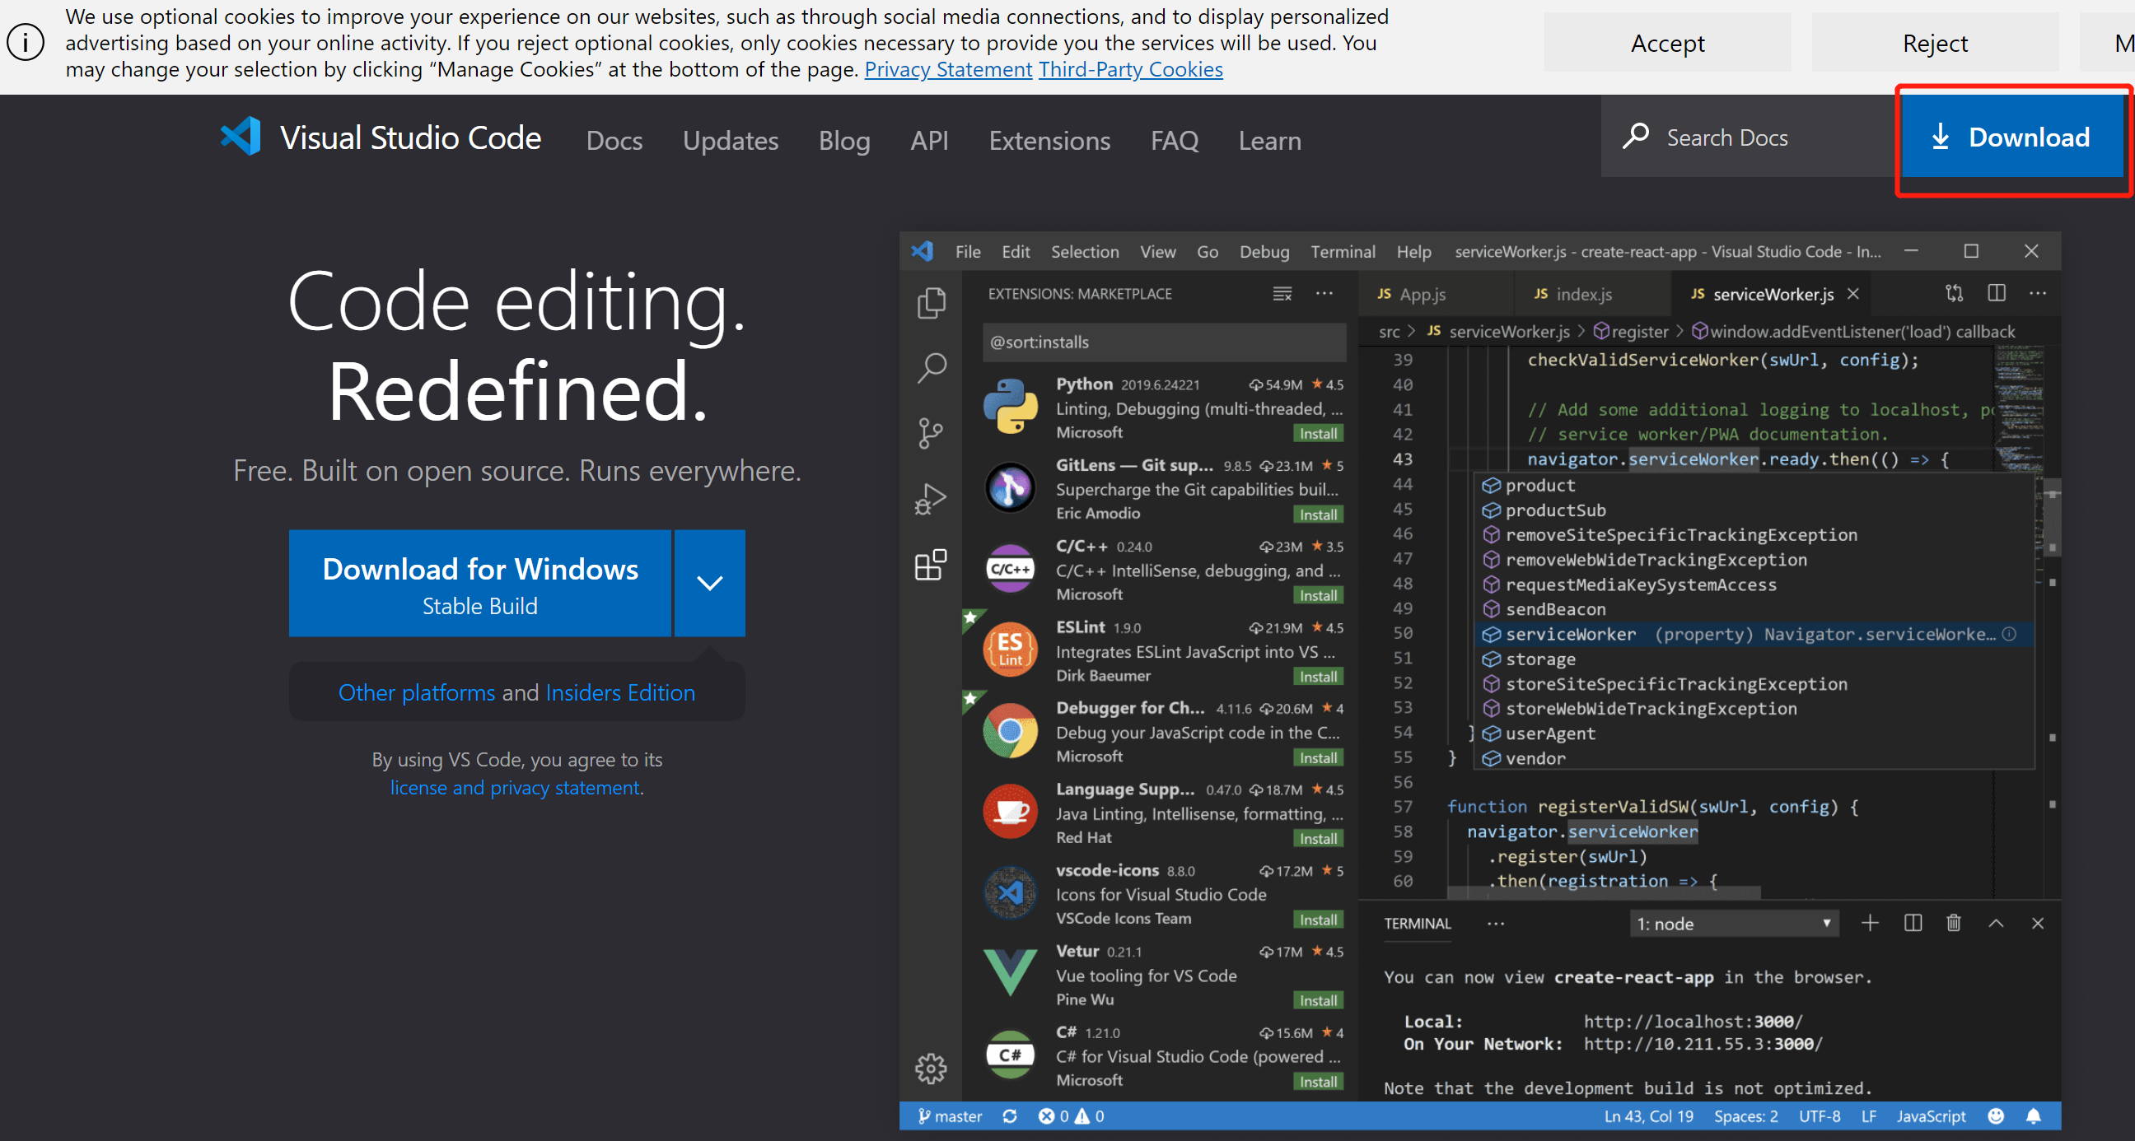The width and height of the screenshot is (2135, 1141).
Task: Open the Insiders Edition link
Action: click(x=620, y=692)
